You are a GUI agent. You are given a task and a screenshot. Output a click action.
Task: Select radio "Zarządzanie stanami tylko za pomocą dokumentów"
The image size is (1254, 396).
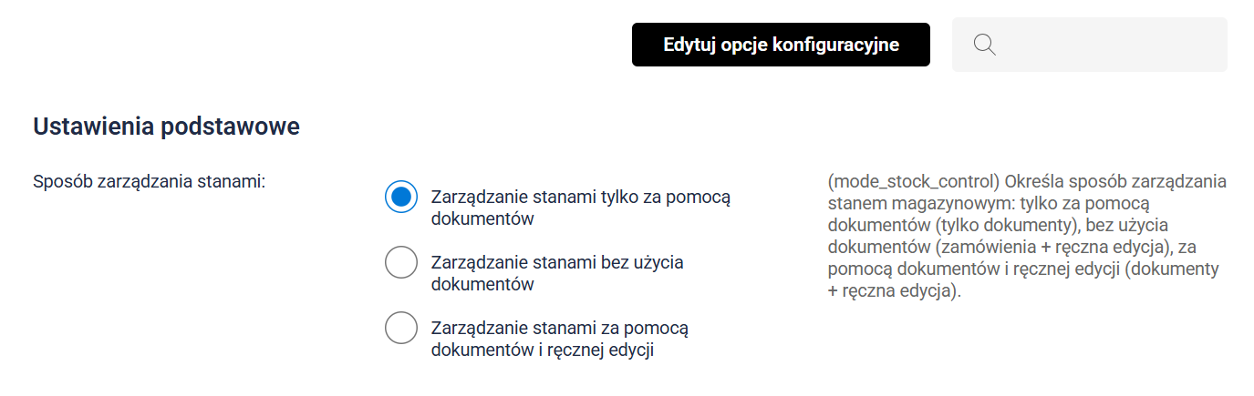401,197
